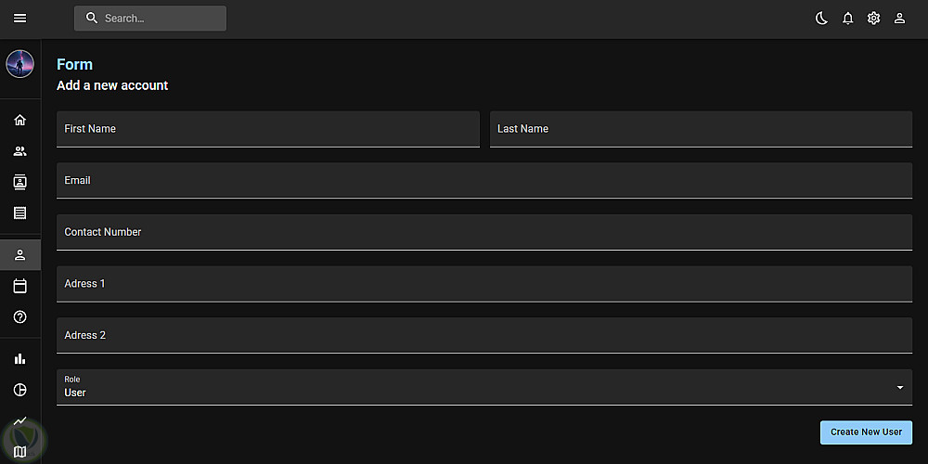Click the First Name field
Screen dimensions: 928x464
[x=267, y=129]
